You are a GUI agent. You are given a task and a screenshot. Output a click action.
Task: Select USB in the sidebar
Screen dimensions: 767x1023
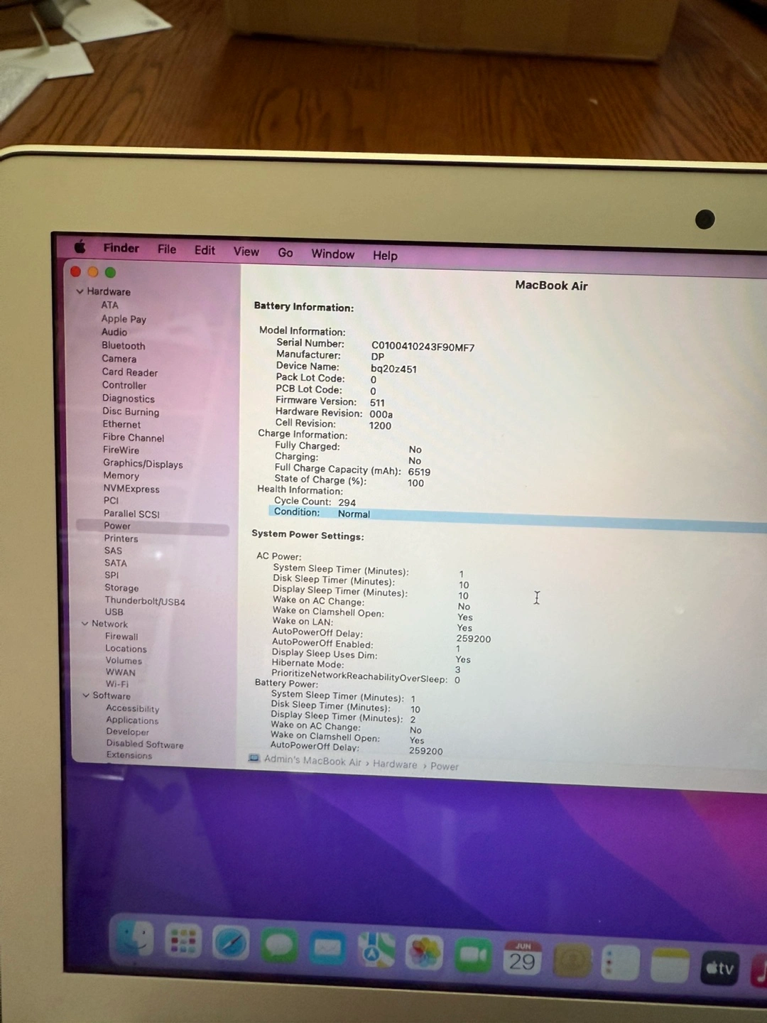point(114,612)
